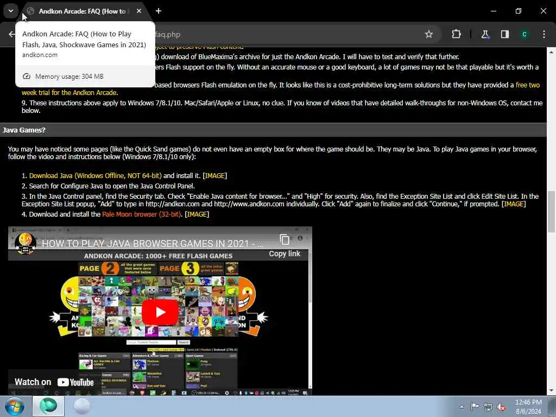Bookmark this page with the star icon

click(x=429, y=34)
